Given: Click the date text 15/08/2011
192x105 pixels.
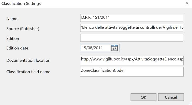Looking at the screenshot, I should pos(92,48).
